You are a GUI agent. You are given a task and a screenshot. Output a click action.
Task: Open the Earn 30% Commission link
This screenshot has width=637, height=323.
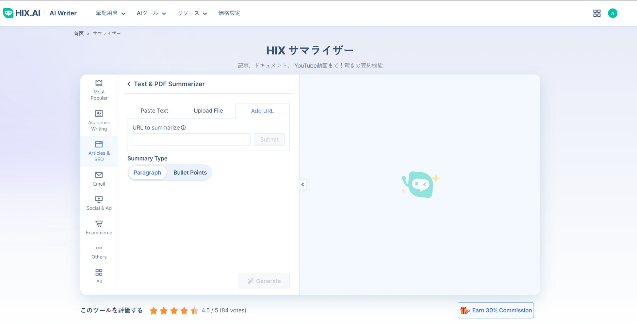pyautogui.click(x=496, y=310)
